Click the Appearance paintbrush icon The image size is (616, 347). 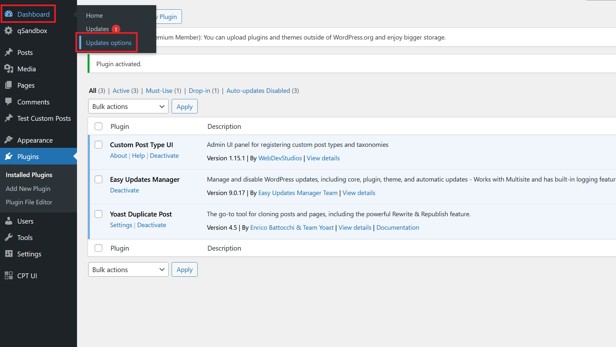9,140
